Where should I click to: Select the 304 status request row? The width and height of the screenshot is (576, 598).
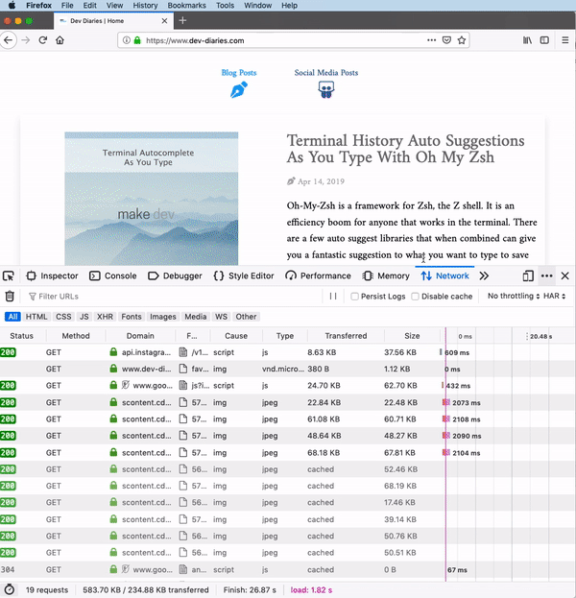[288, 569]
